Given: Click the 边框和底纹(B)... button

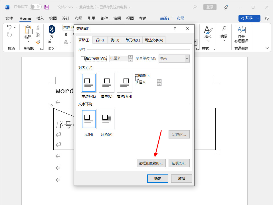Looking at the screenshot, I should click(x=151, y=163).
